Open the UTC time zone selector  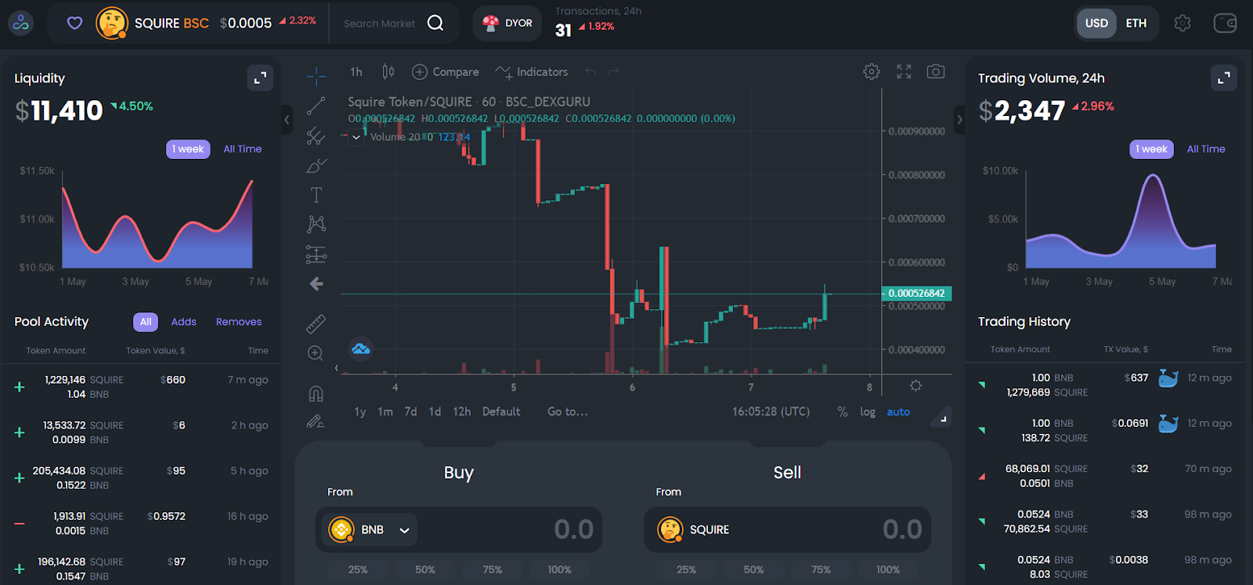click(x=771, y=412)
